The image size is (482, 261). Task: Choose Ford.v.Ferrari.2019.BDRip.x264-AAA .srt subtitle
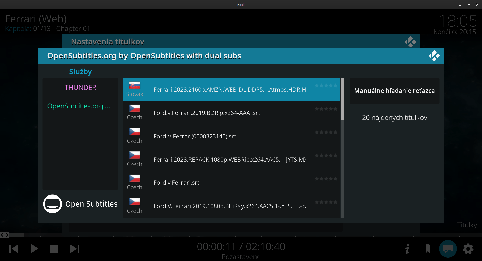pyautogui.click(x=231, y=113)
